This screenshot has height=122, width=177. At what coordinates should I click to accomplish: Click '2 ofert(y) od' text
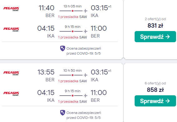[x=155, y=19]
